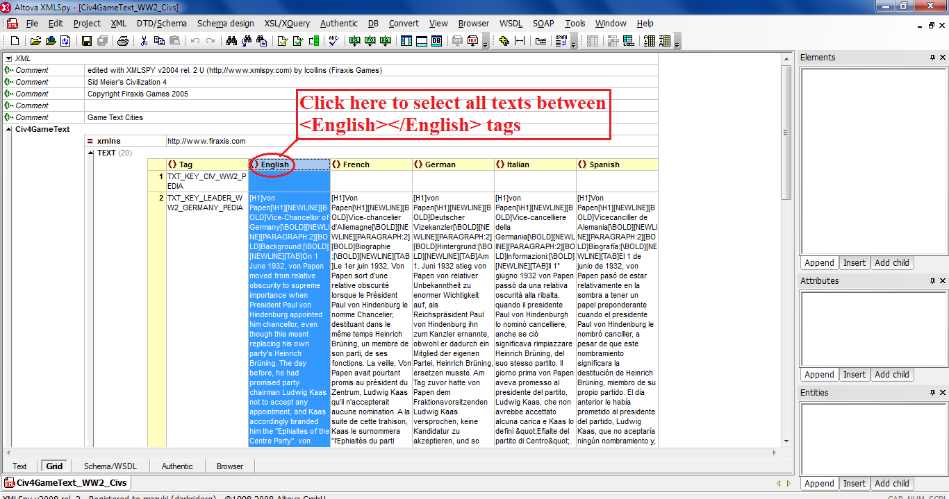
Task: Open the XSL/XQuery menu
Action: click(x=287, y=24)
